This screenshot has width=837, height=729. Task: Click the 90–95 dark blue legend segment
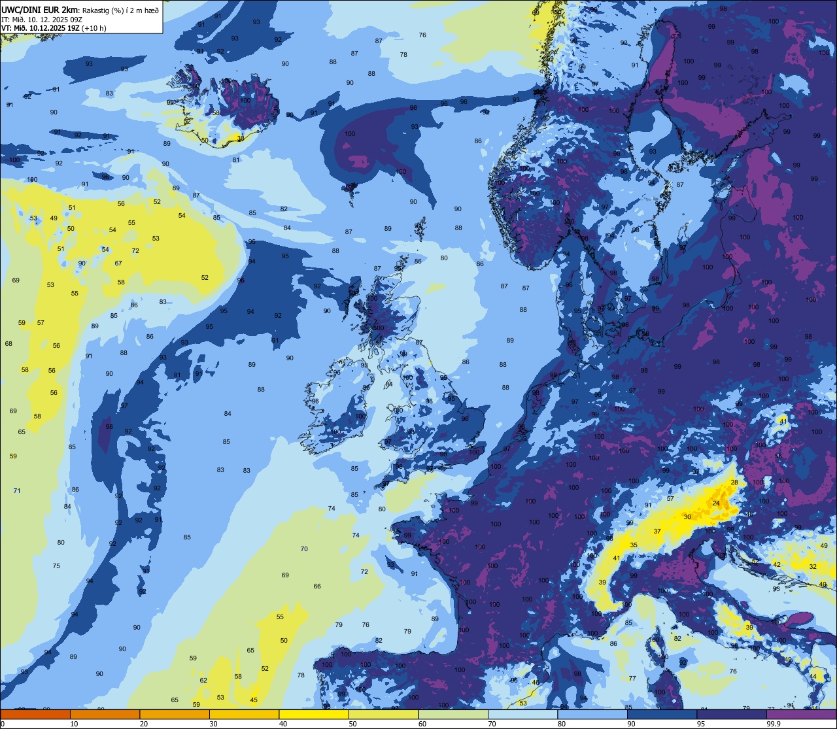(662, 714)
